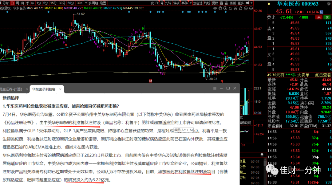Screen dimensions: 332x185
Task: Select the 月 monthly period tab
Action: tap(22, 3)
